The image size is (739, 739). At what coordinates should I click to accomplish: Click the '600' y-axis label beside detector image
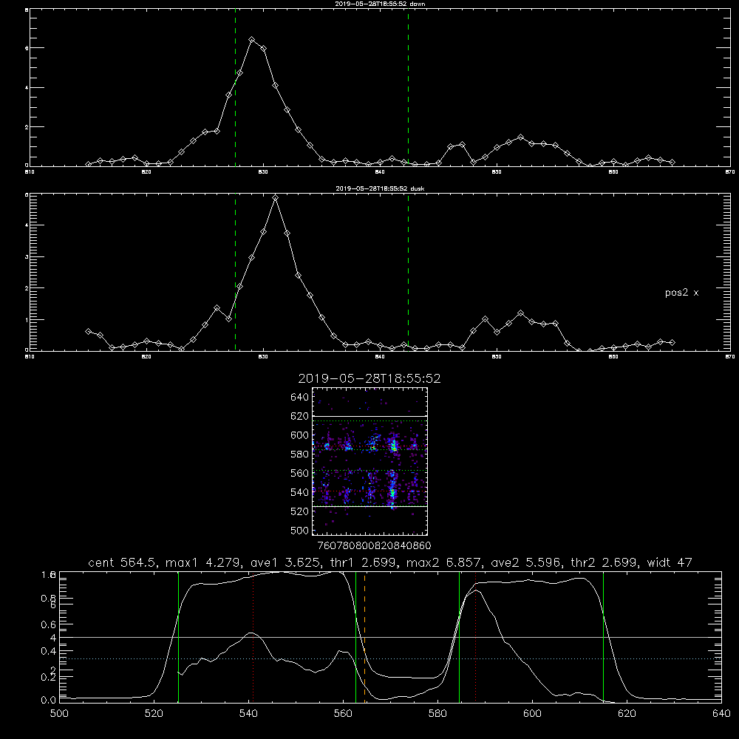[x=300, y=435]
